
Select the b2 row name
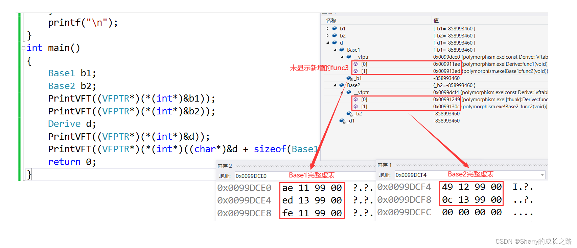tap(343, 35)
